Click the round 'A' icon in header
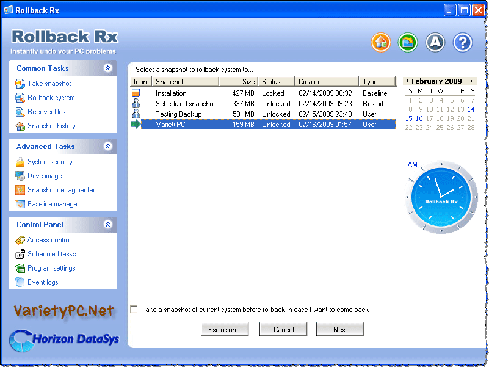 coord(435,42)
